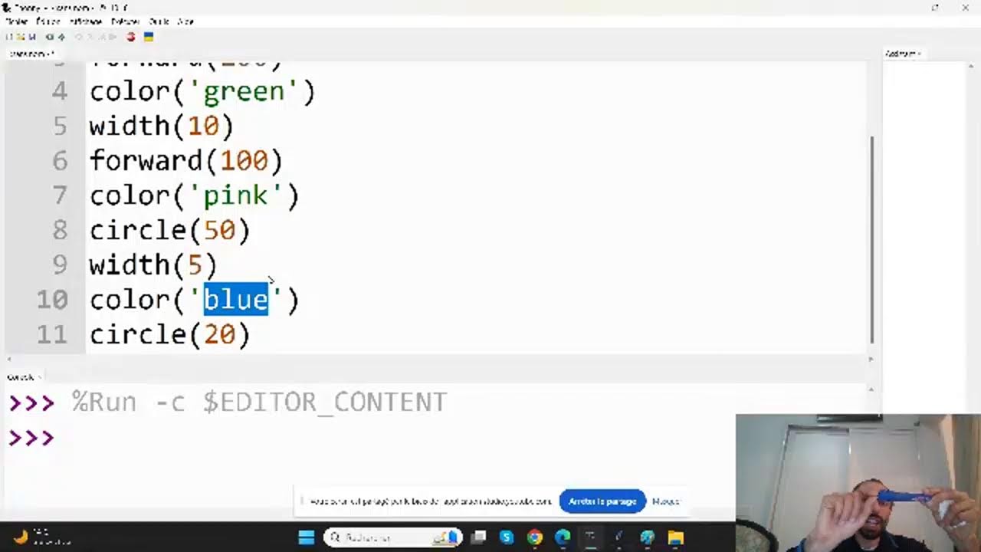Viewport: 981px width, 552px height.
Task: Click line number 4 in the gutter
Action: [x=60, y=91]
